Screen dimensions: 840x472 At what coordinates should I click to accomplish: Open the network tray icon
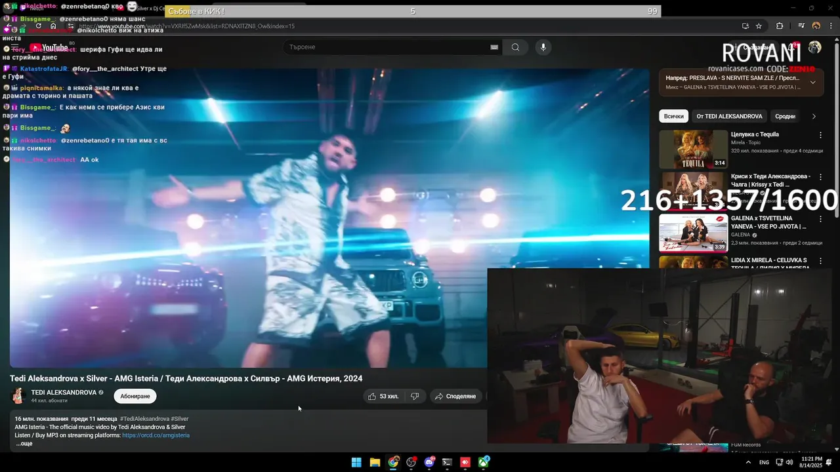[779, 462]
